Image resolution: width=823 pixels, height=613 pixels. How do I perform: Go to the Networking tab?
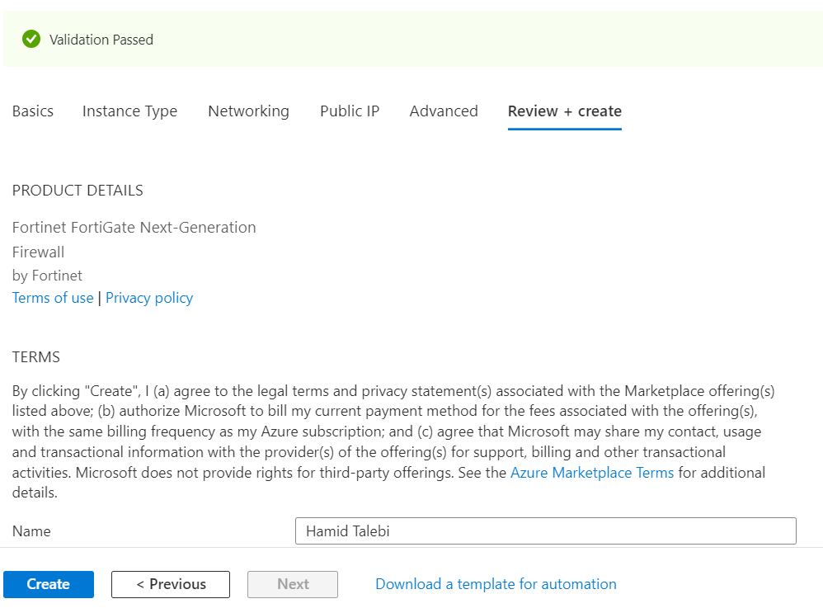[248, 111]
